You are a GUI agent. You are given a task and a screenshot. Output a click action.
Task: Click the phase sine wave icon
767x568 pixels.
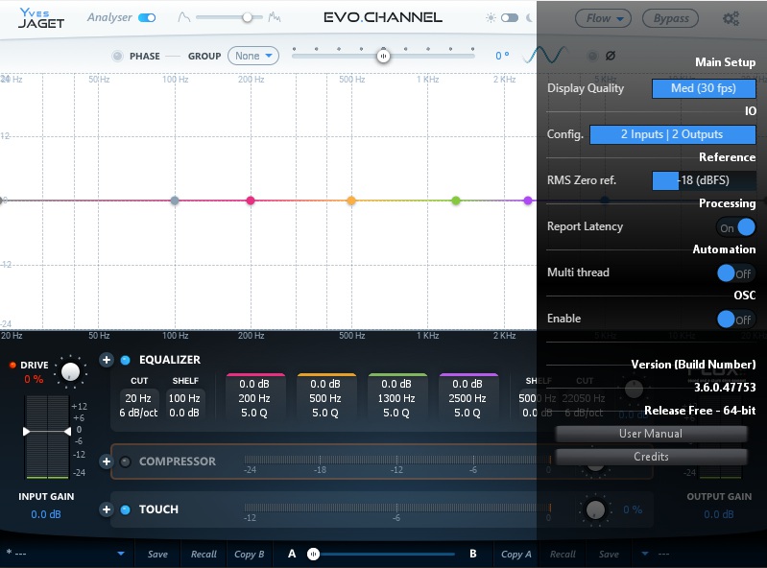click(540, 56)
